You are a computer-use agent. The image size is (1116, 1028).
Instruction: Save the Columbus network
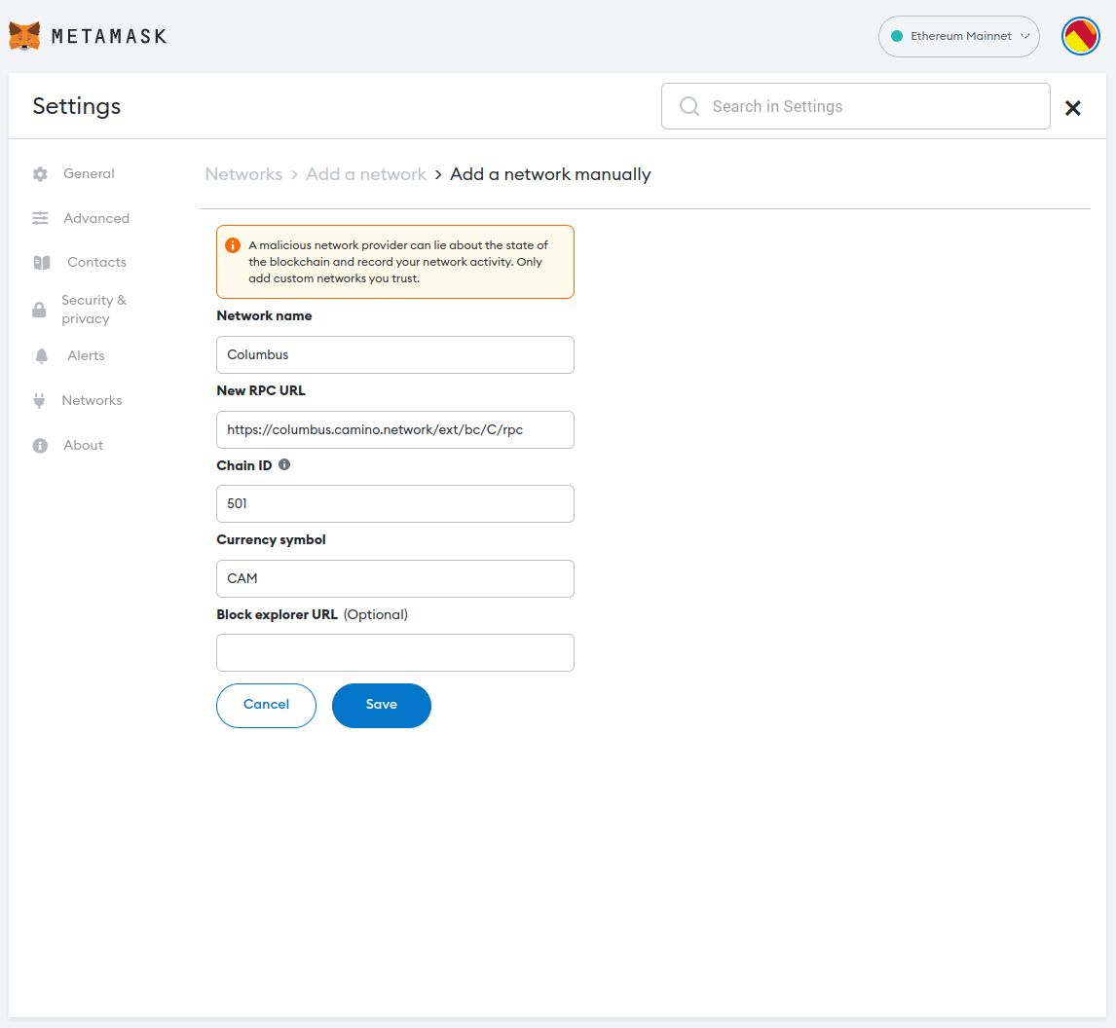tap(381, 705)
